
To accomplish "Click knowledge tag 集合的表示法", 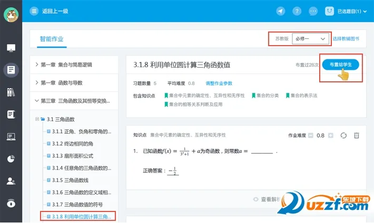I will tap(301, 95).
